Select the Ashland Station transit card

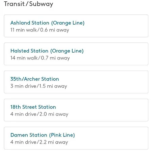(x=76, y=26)
